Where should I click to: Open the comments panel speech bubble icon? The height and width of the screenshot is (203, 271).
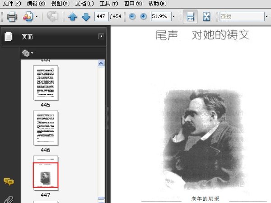coord(9,182)
